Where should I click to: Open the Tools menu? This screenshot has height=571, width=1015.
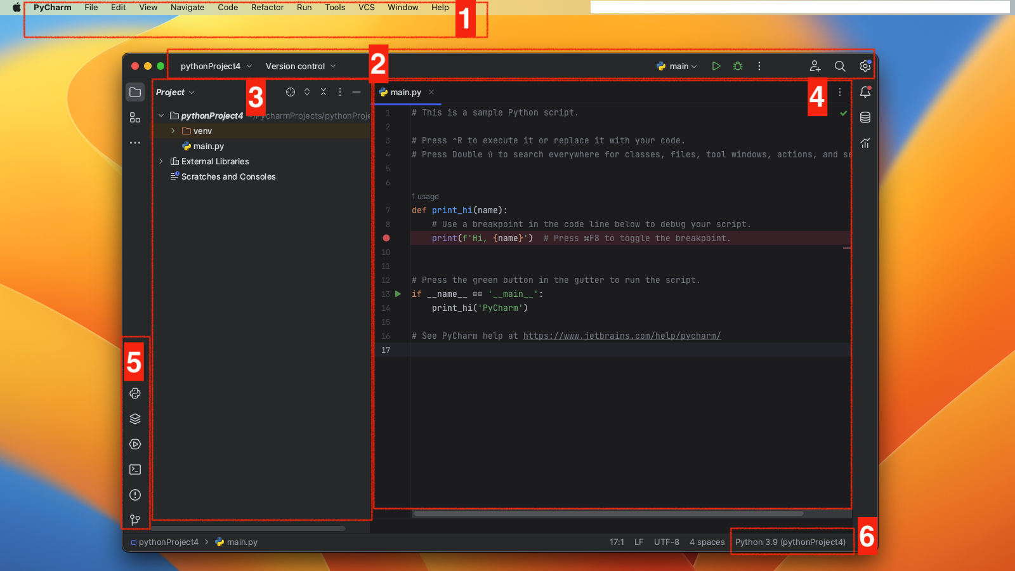click(x=335, y=8)
